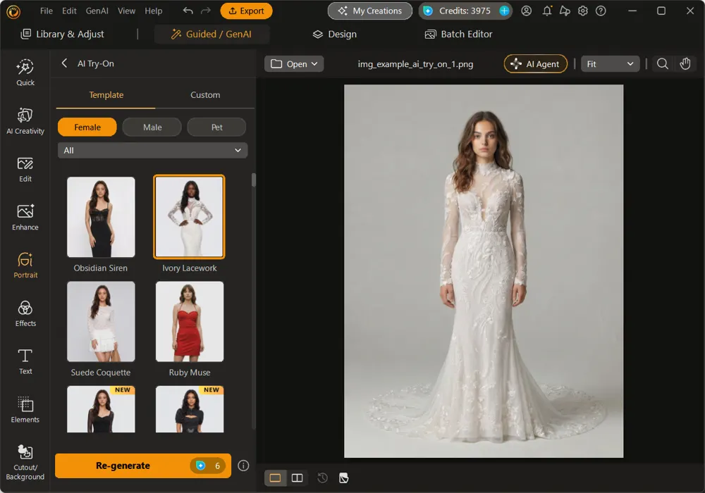Go back from AI Try-On panel
Image resolution: width=705 pixels, height=493 pixels.
[x=64, y=63]
